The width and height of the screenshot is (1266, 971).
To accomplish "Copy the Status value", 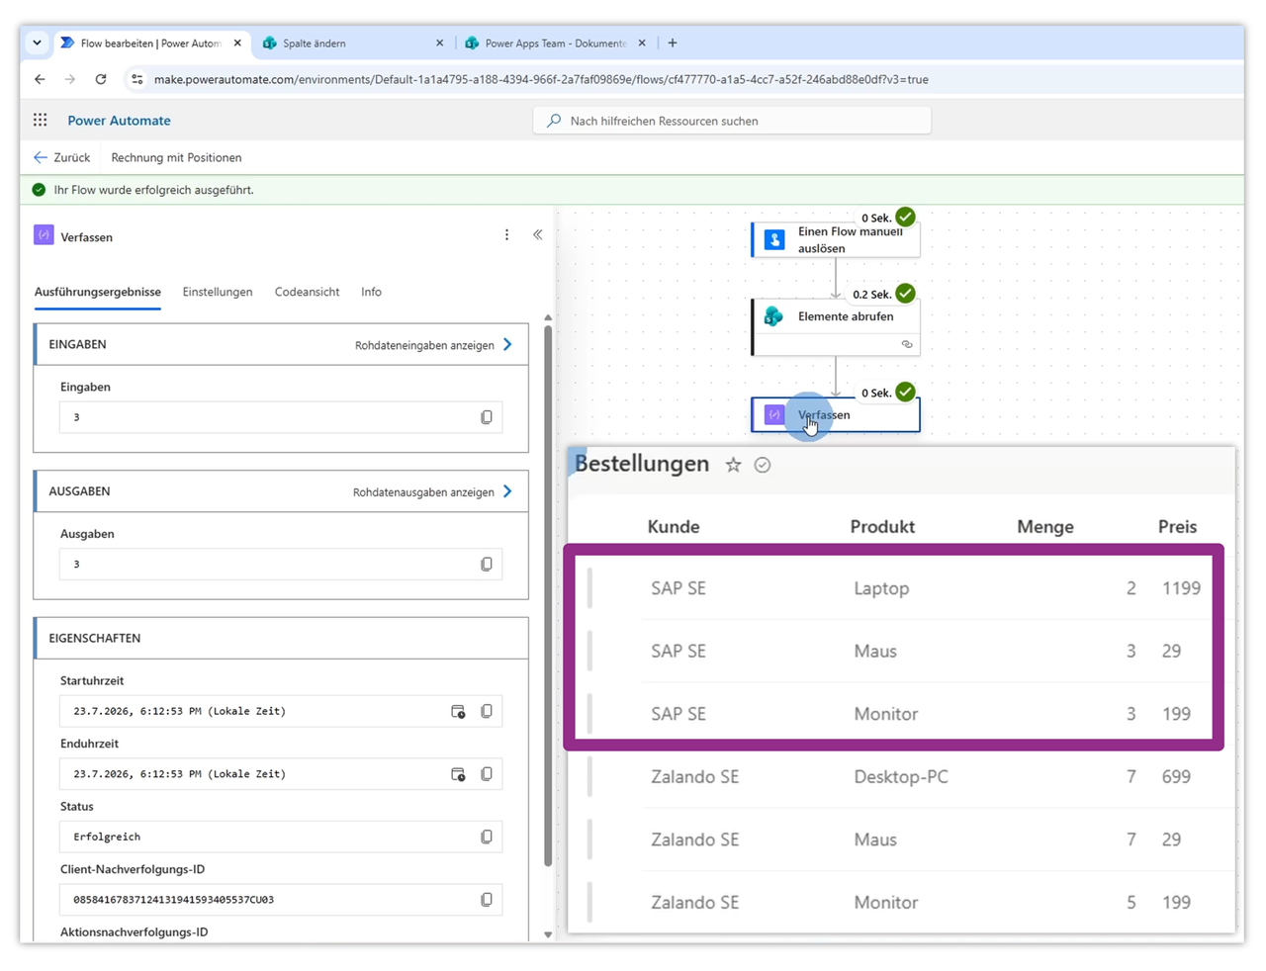I will (x=487, y=837).
